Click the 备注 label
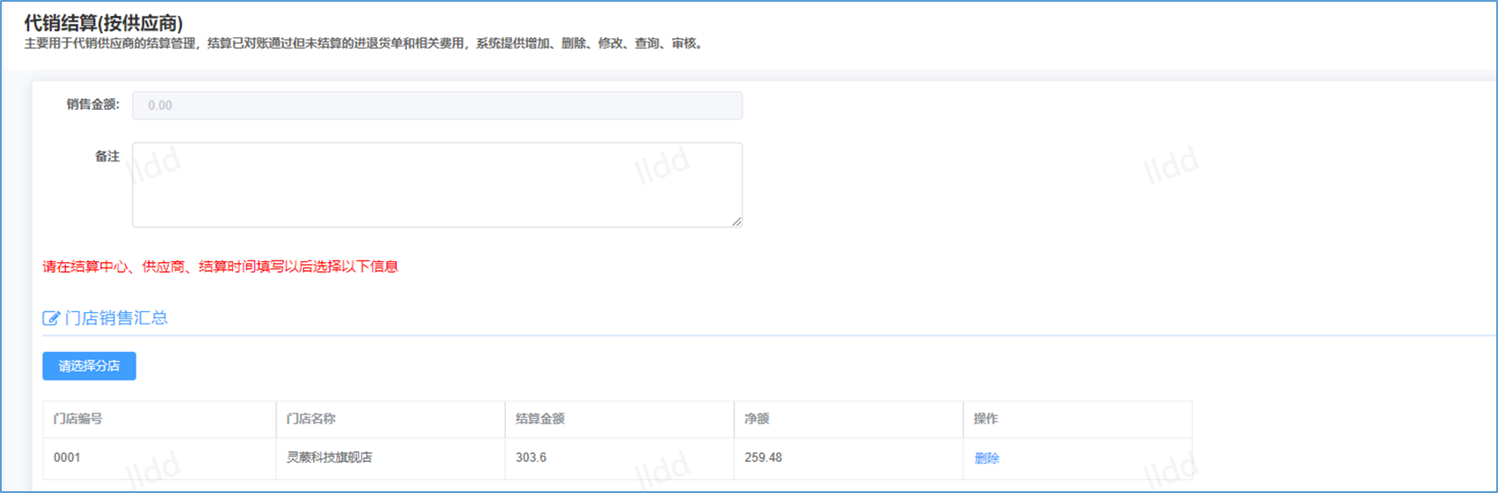 [x=107, y=156]
